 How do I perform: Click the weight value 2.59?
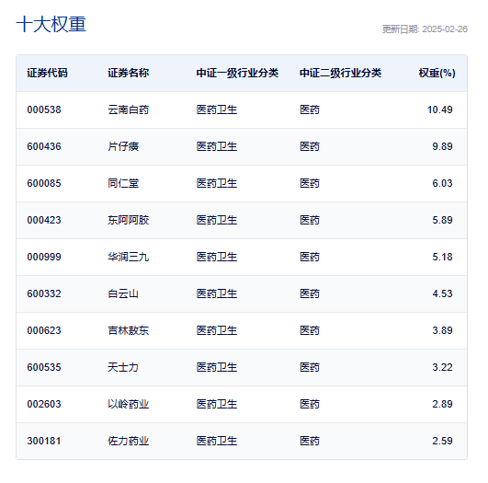(442, 441)
